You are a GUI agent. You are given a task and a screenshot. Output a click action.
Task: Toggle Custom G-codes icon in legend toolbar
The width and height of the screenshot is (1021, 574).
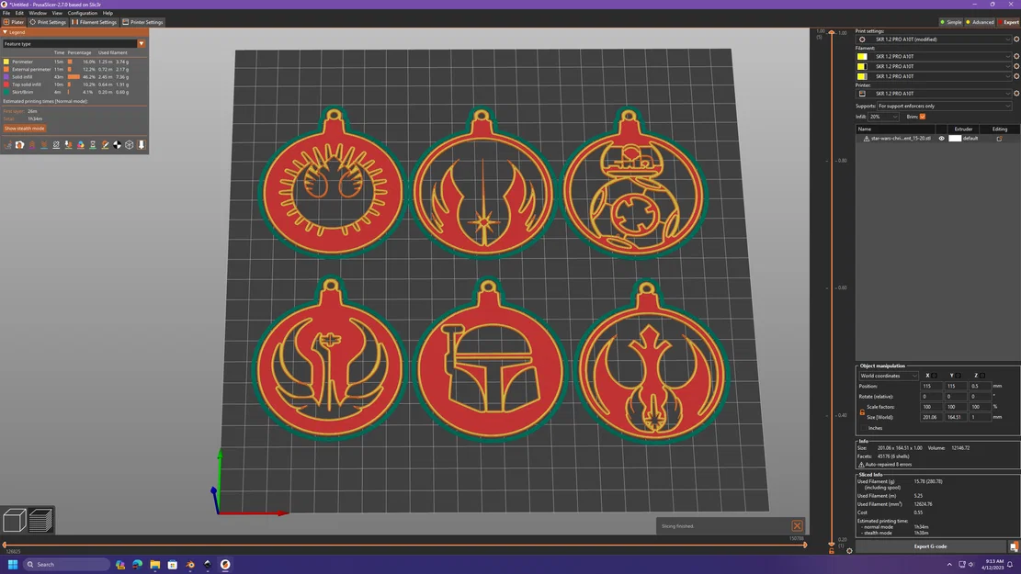[x=105, y=145]
